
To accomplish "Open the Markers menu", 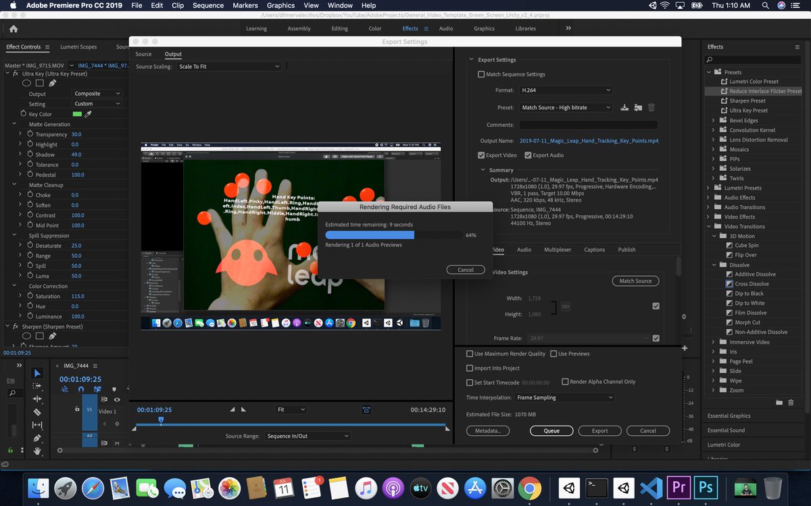I will [x=245, y=5].
